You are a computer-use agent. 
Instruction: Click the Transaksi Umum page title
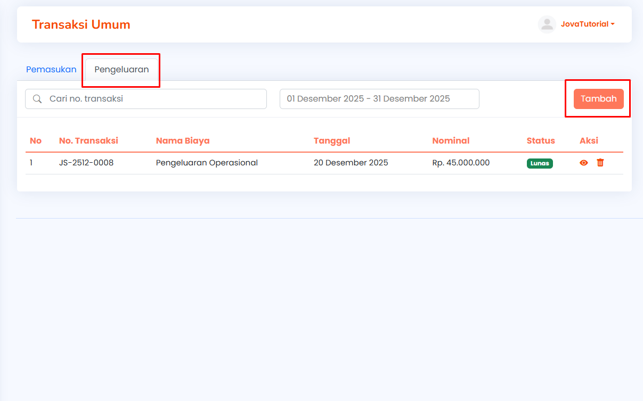(x=81, y=24)
